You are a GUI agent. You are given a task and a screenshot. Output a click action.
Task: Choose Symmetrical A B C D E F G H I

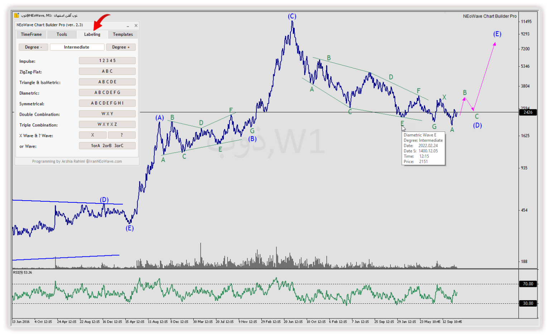107,103
